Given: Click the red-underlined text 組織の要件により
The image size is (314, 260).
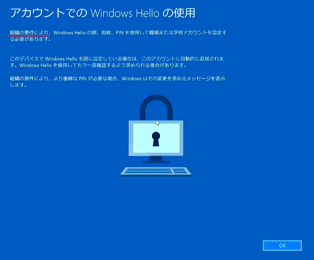Looking at the screenshot, I should point(29,32).
